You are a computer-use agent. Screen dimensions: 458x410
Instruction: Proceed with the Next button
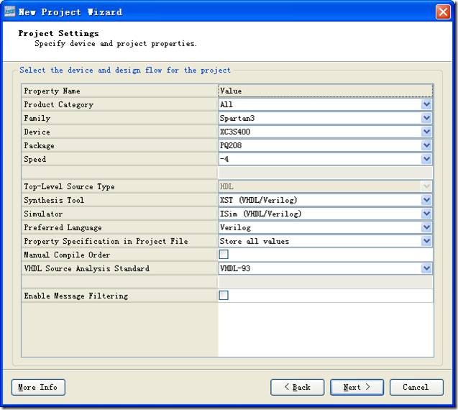coord(357,387)
